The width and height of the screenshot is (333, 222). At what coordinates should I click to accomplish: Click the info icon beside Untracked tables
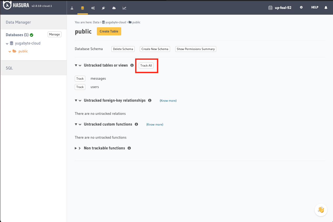(132, 65)
